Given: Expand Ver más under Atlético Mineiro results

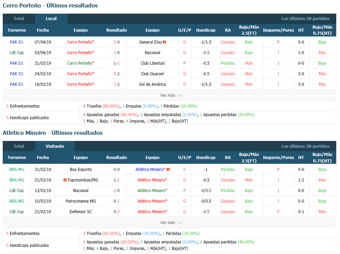Looking at the screenshot, I should (171, 223).
